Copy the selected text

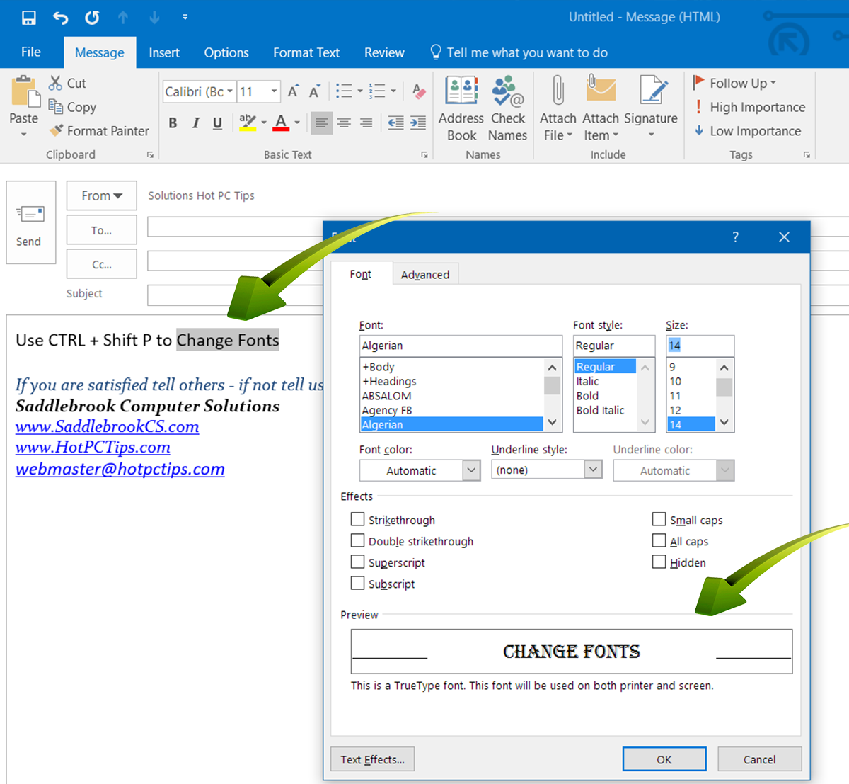(x=71, y=107)
